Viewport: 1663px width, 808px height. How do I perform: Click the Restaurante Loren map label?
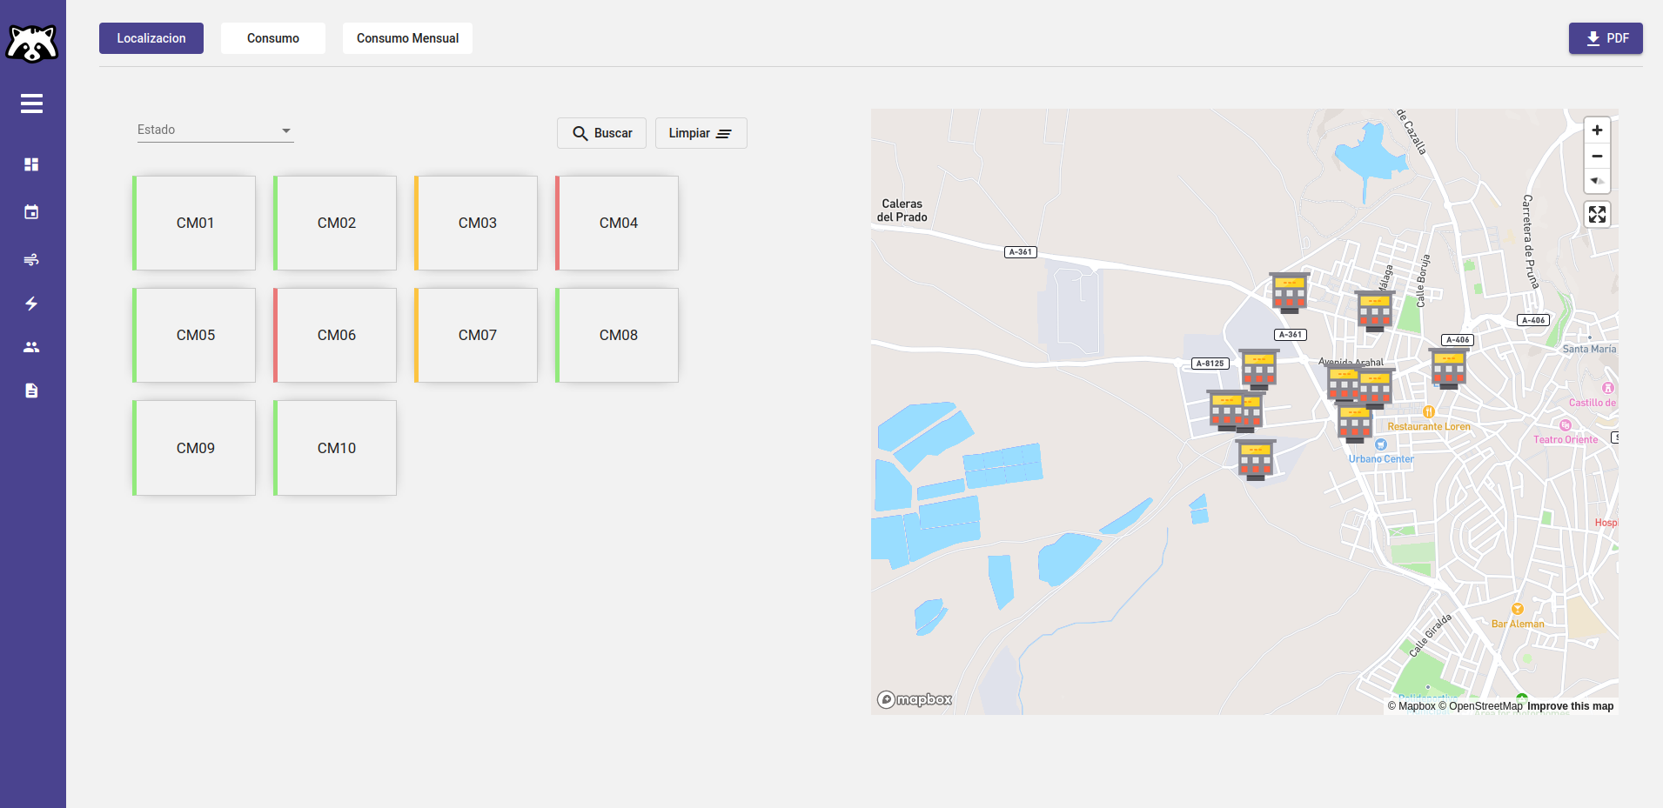(1429, 426)
